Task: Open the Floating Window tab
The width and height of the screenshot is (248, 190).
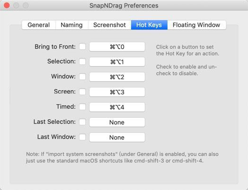Action: pyautogui.click(x=196, y=25)
